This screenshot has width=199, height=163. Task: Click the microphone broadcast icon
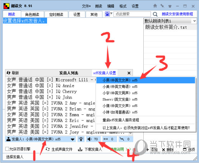coord(81,139)
